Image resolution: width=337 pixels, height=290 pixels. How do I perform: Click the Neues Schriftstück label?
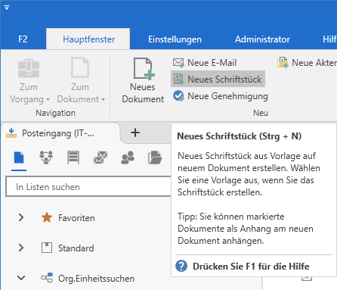(x=224, y=80)
